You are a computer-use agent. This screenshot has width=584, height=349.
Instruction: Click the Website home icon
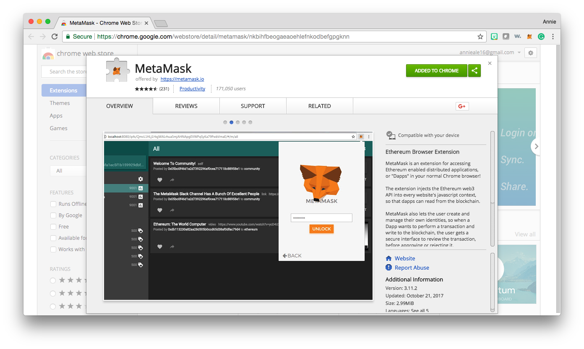click(x=388, y=258)
